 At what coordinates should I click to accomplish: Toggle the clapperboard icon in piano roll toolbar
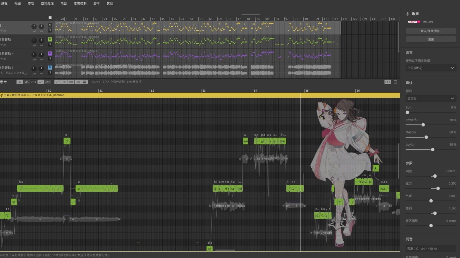(85, 82)
